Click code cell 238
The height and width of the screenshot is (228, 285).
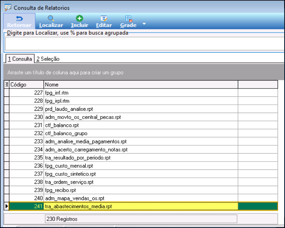(x=26, y=182)
